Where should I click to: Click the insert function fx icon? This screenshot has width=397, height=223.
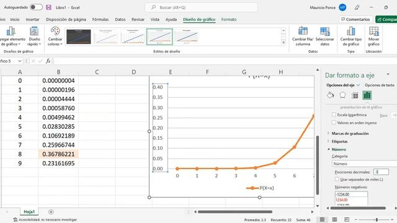click(x=48, y=61)
